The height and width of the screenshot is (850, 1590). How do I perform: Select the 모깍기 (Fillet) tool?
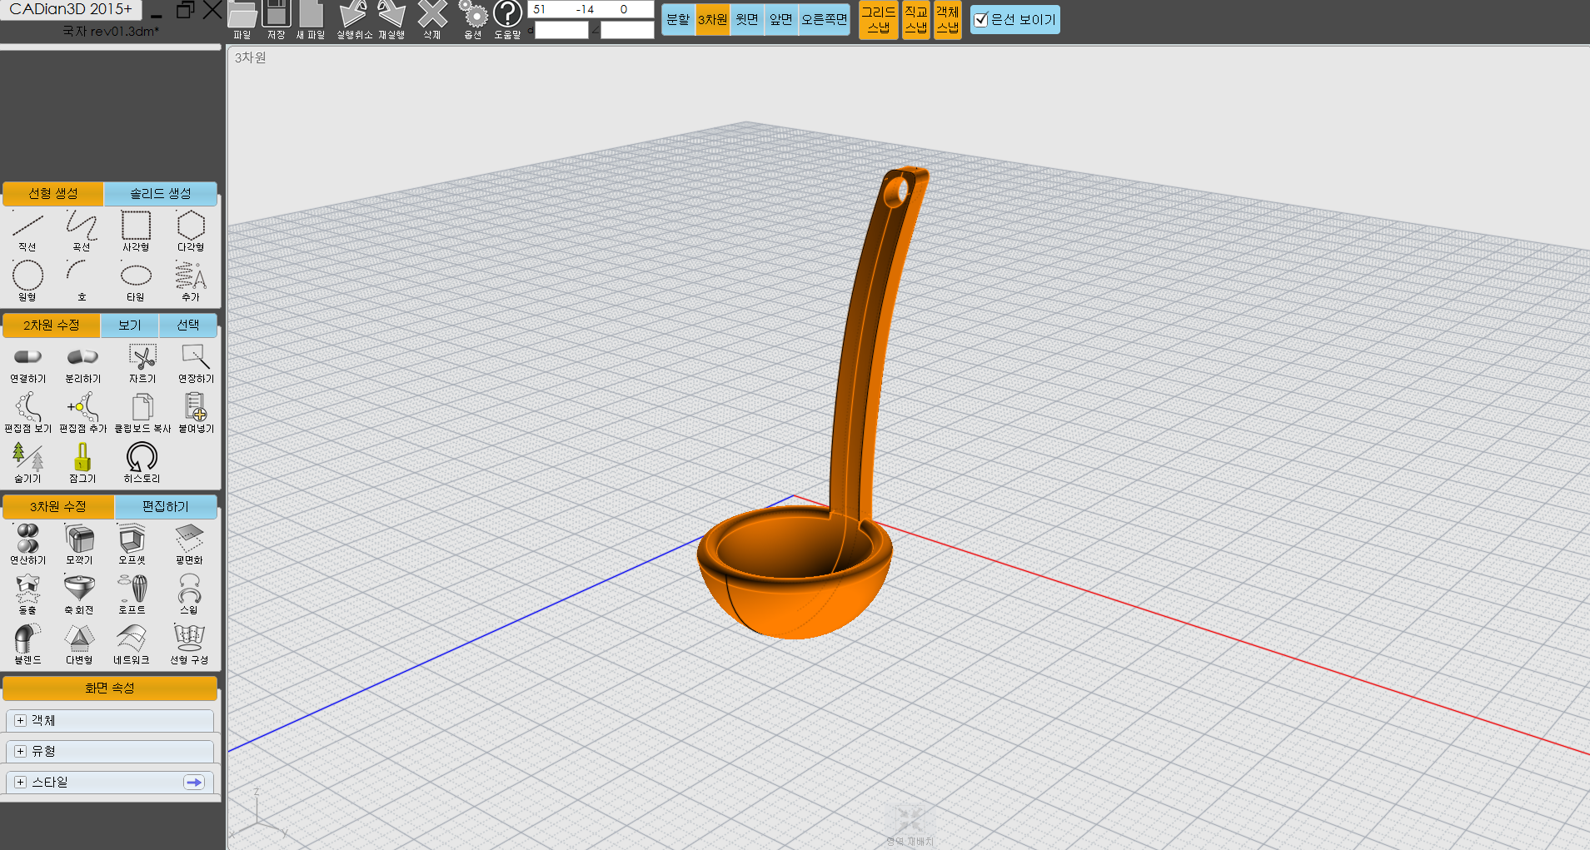point(79,539)
